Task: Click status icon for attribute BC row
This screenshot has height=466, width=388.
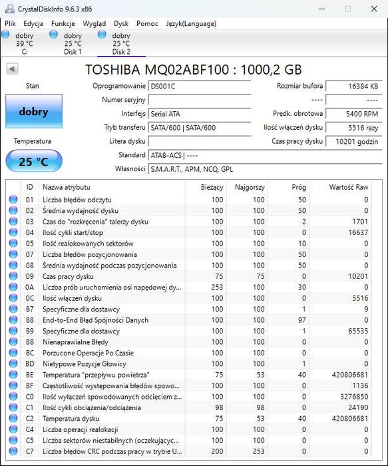Action: 13,353
